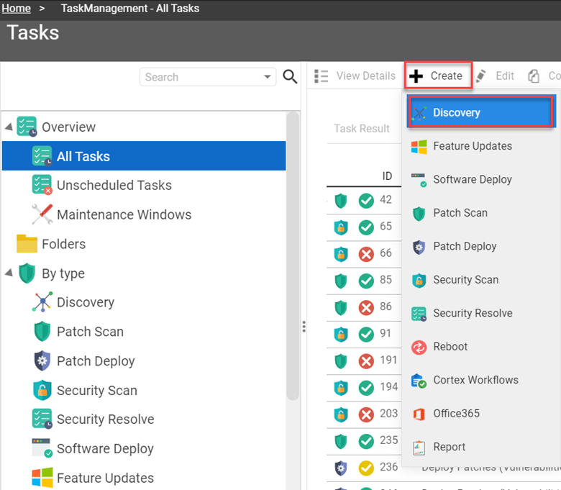Choose Reboot from Create menu
The height and width of the screenshot is (490, 561).
(481, 347)
